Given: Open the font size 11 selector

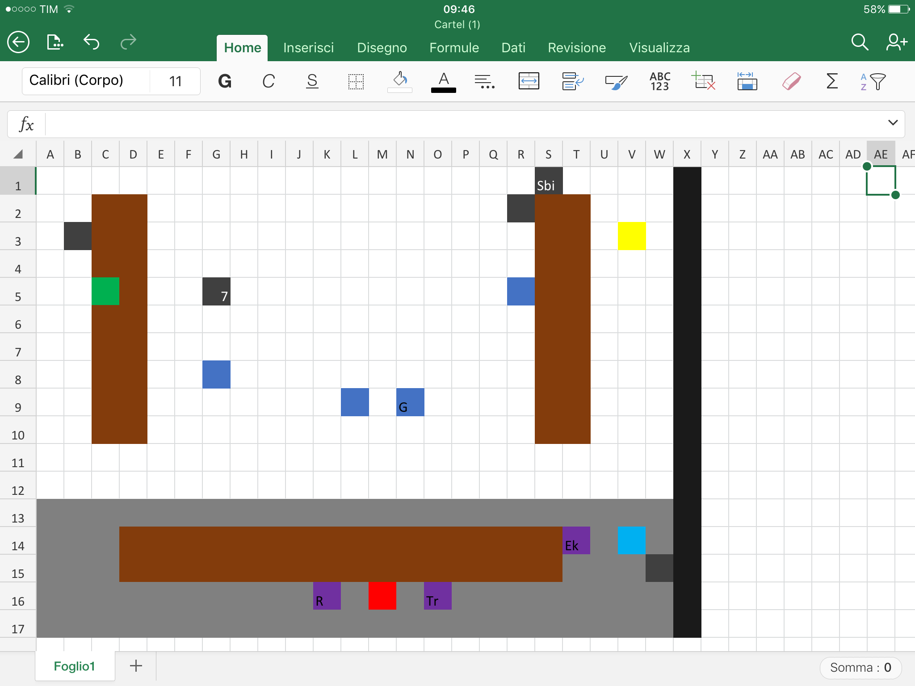Looking at the screenshot, I should pos(176,81).
